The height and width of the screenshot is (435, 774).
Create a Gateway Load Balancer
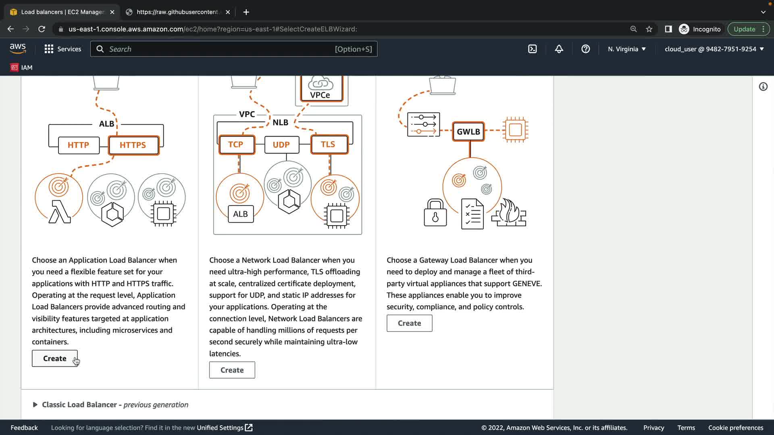409,323
